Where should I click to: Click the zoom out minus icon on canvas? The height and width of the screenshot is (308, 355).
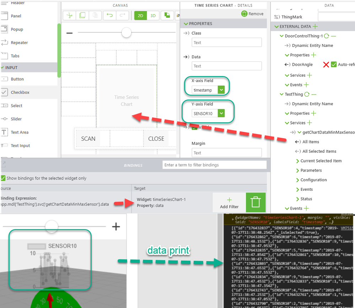[x=70, y=33]
